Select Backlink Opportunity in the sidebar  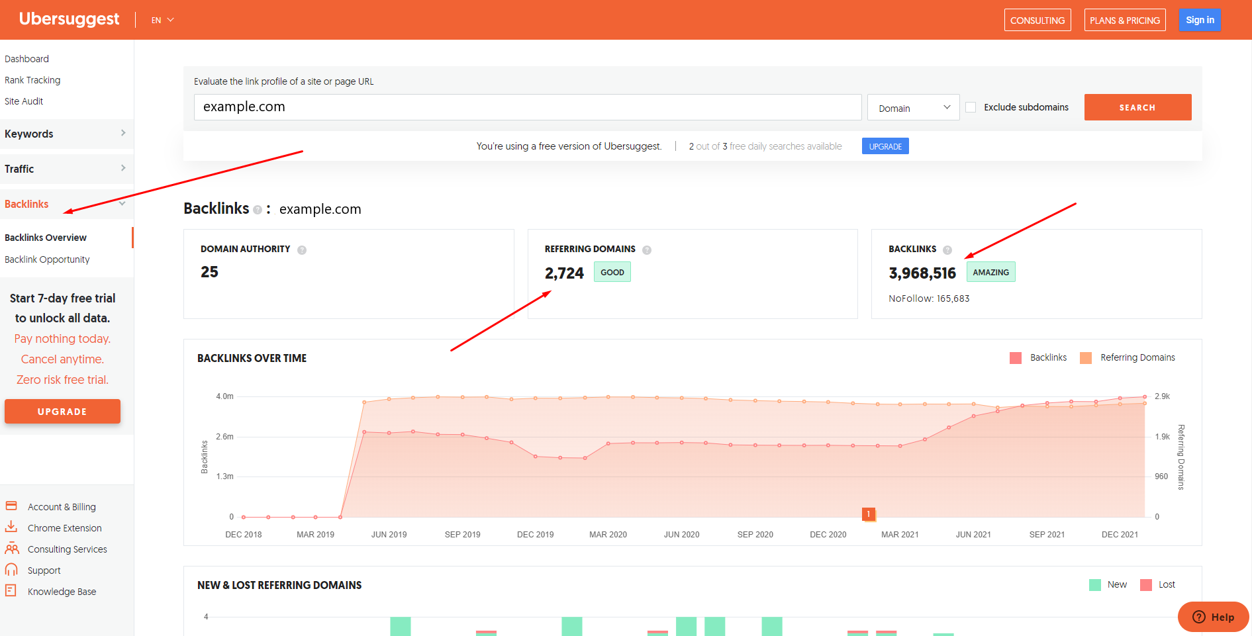(47, 259)
